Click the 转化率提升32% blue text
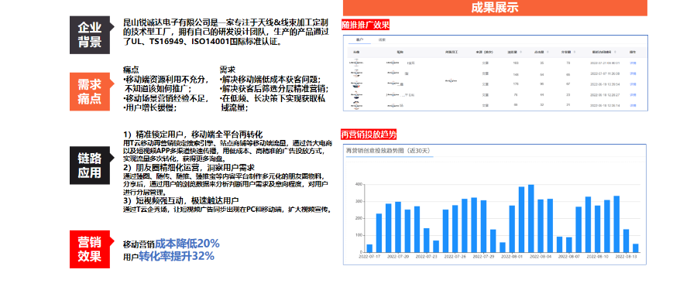This screenshot has width=697, height=290. coord(177,256)
